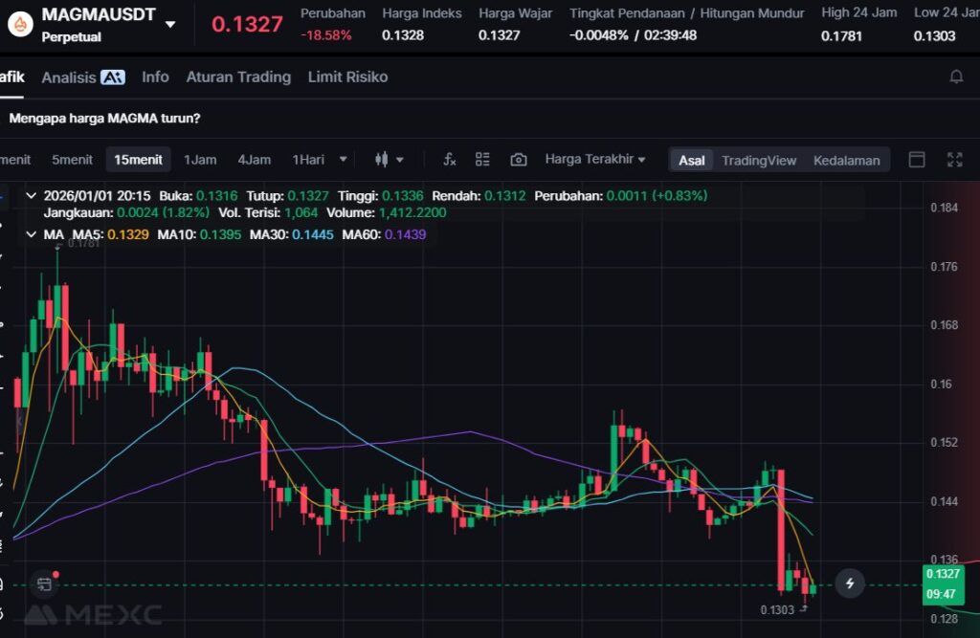Click the order panel icon with red dot
Image resolution: width=980 pixels, height=638 pixels.
pyautogui.click(x=43, y=583)
